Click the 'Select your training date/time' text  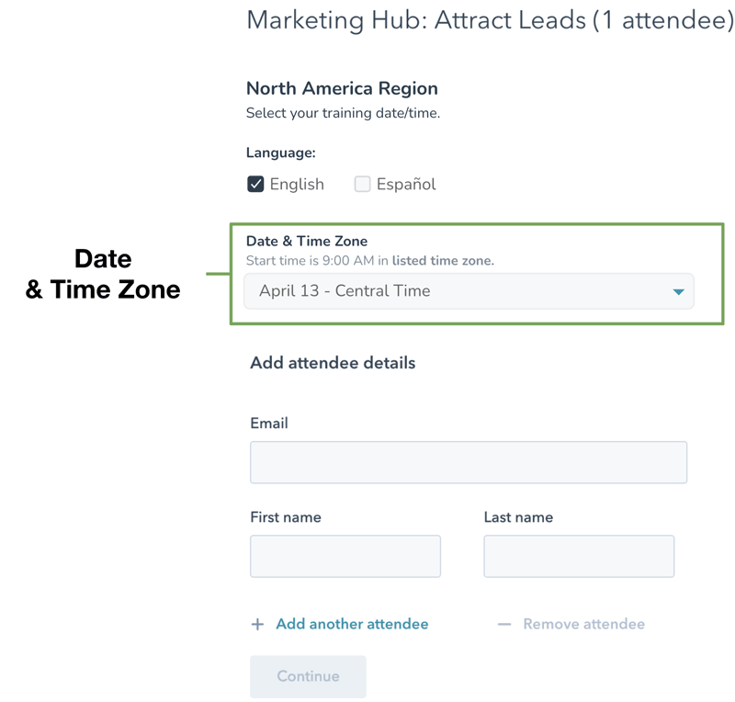tap(343, 114)
